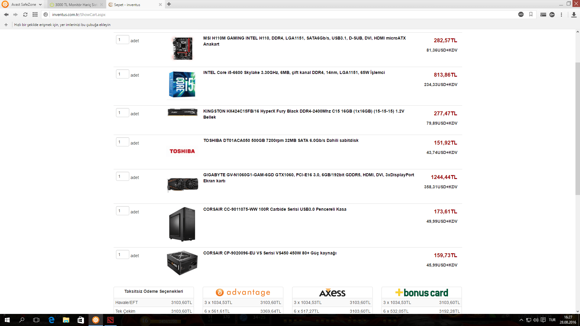Image resolution: width=580 pixels, height=326 pixels.
Task: Open browser three-dot menu
Action: (x=561, y=14)
